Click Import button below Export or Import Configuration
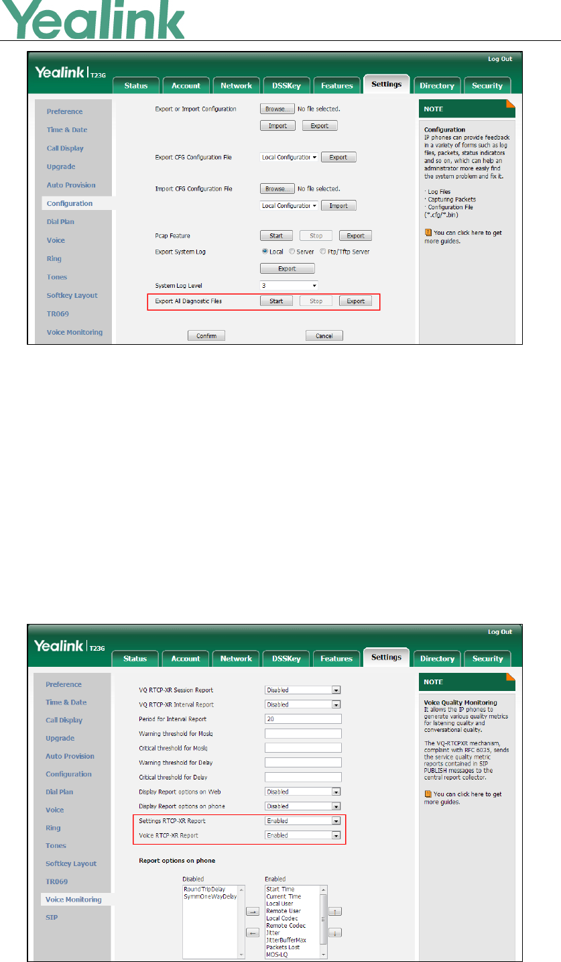The width and height of the screenshot is (561, 962). 277,126
